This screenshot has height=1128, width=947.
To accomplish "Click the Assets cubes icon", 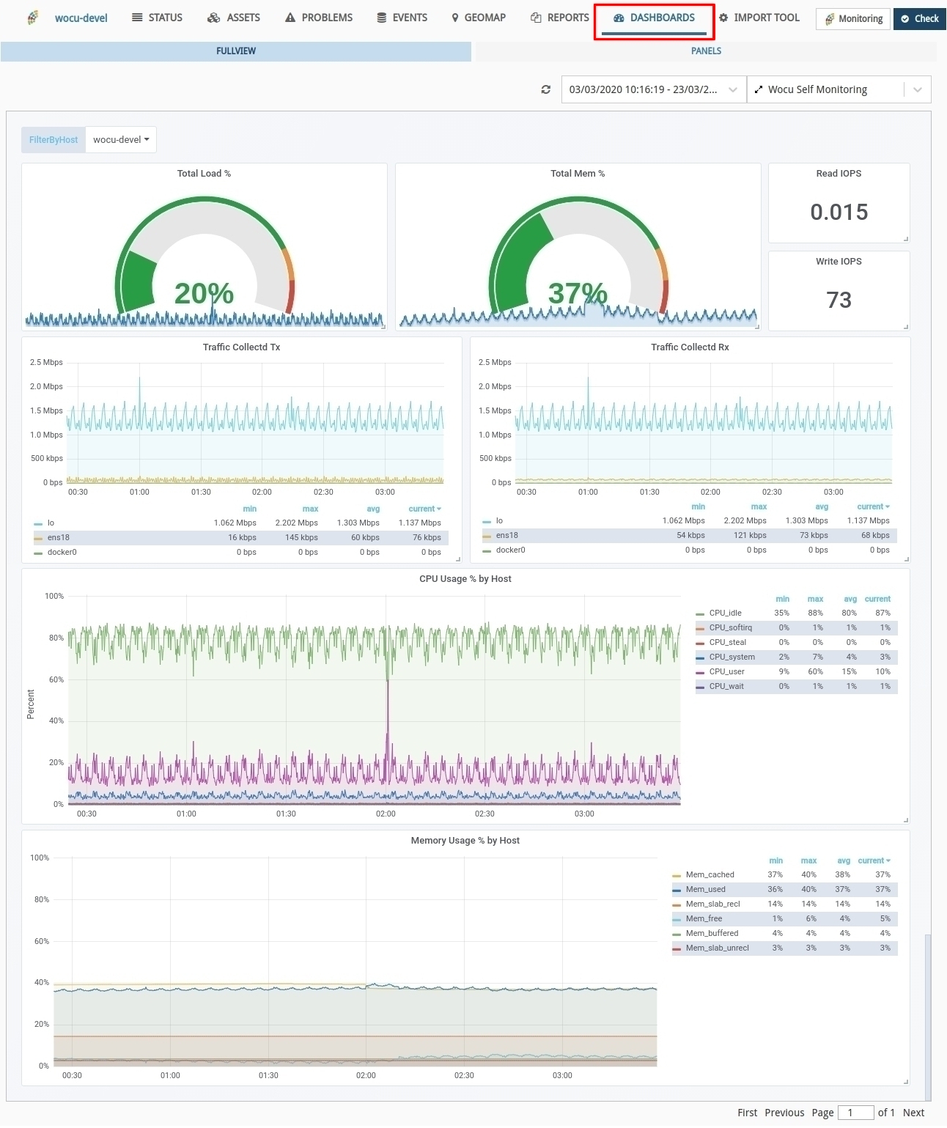I will pos(213,18).
